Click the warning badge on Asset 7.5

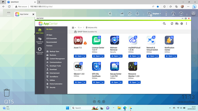click(x=85, y=43)
